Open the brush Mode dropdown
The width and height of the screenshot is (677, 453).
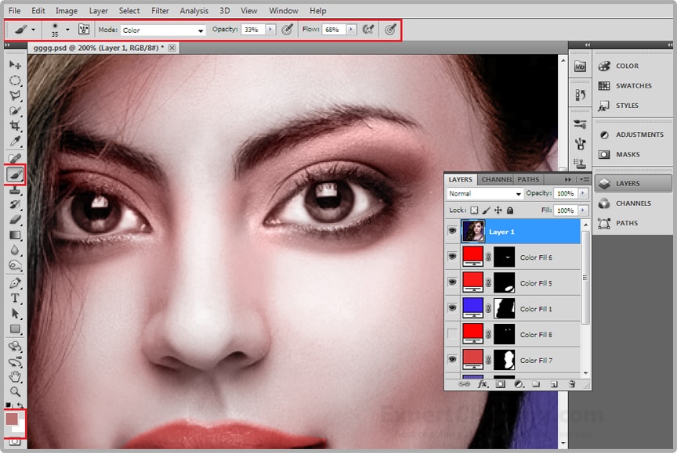(x=163, y=30)
